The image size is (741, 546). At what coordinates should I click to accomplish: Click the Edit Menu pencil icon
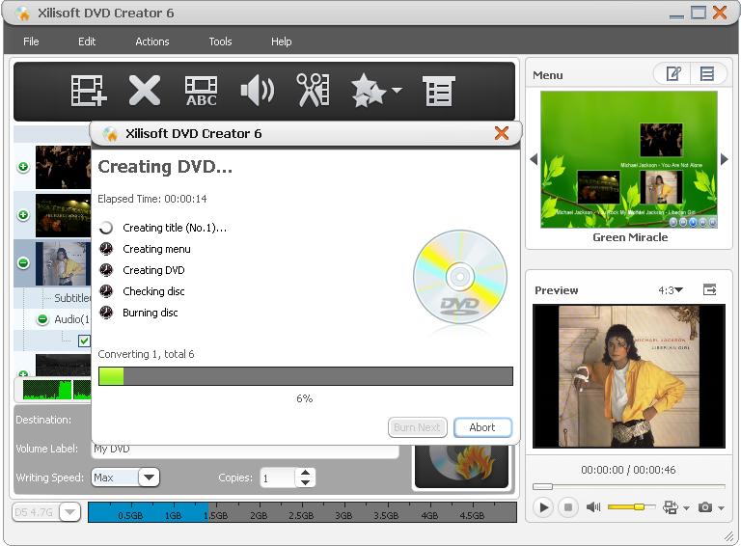[672, 74]
